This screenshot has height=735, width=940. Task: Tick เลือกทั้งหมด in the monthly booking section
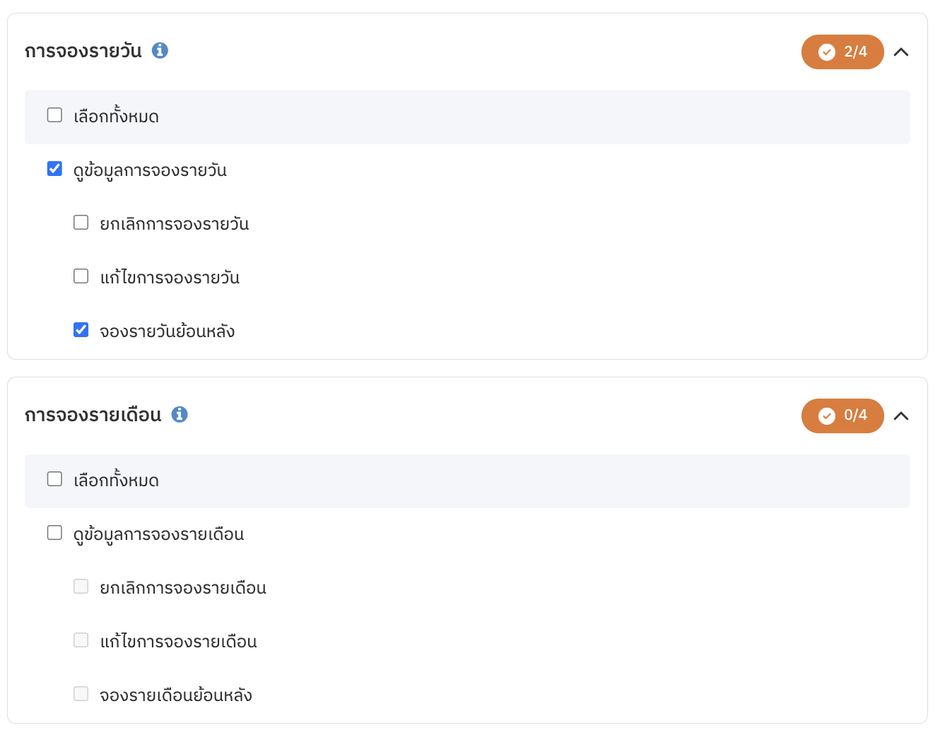click(x=54, y=478)
